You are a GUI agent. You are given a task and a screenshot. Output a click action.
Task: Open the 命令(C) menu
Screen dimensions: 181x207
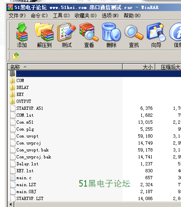click(x=39, y=16)
